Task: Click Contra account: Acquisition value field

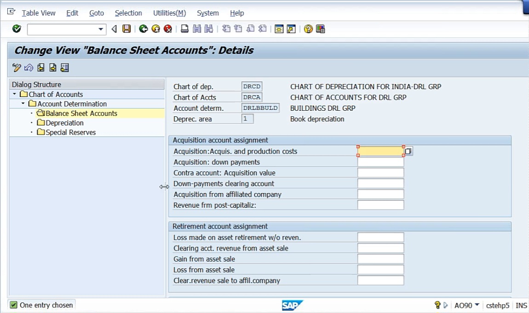Action: click(x=380, y=173)
